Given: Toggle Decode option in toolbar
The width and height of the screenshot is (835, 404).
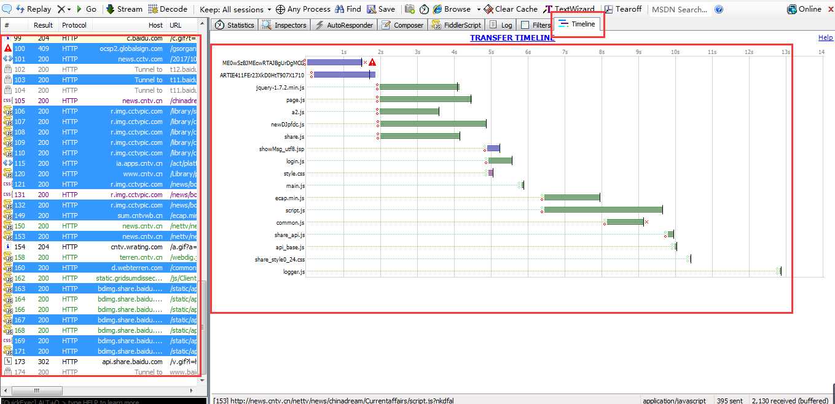Looking at the screenshot, I should (x=168, y=9).
